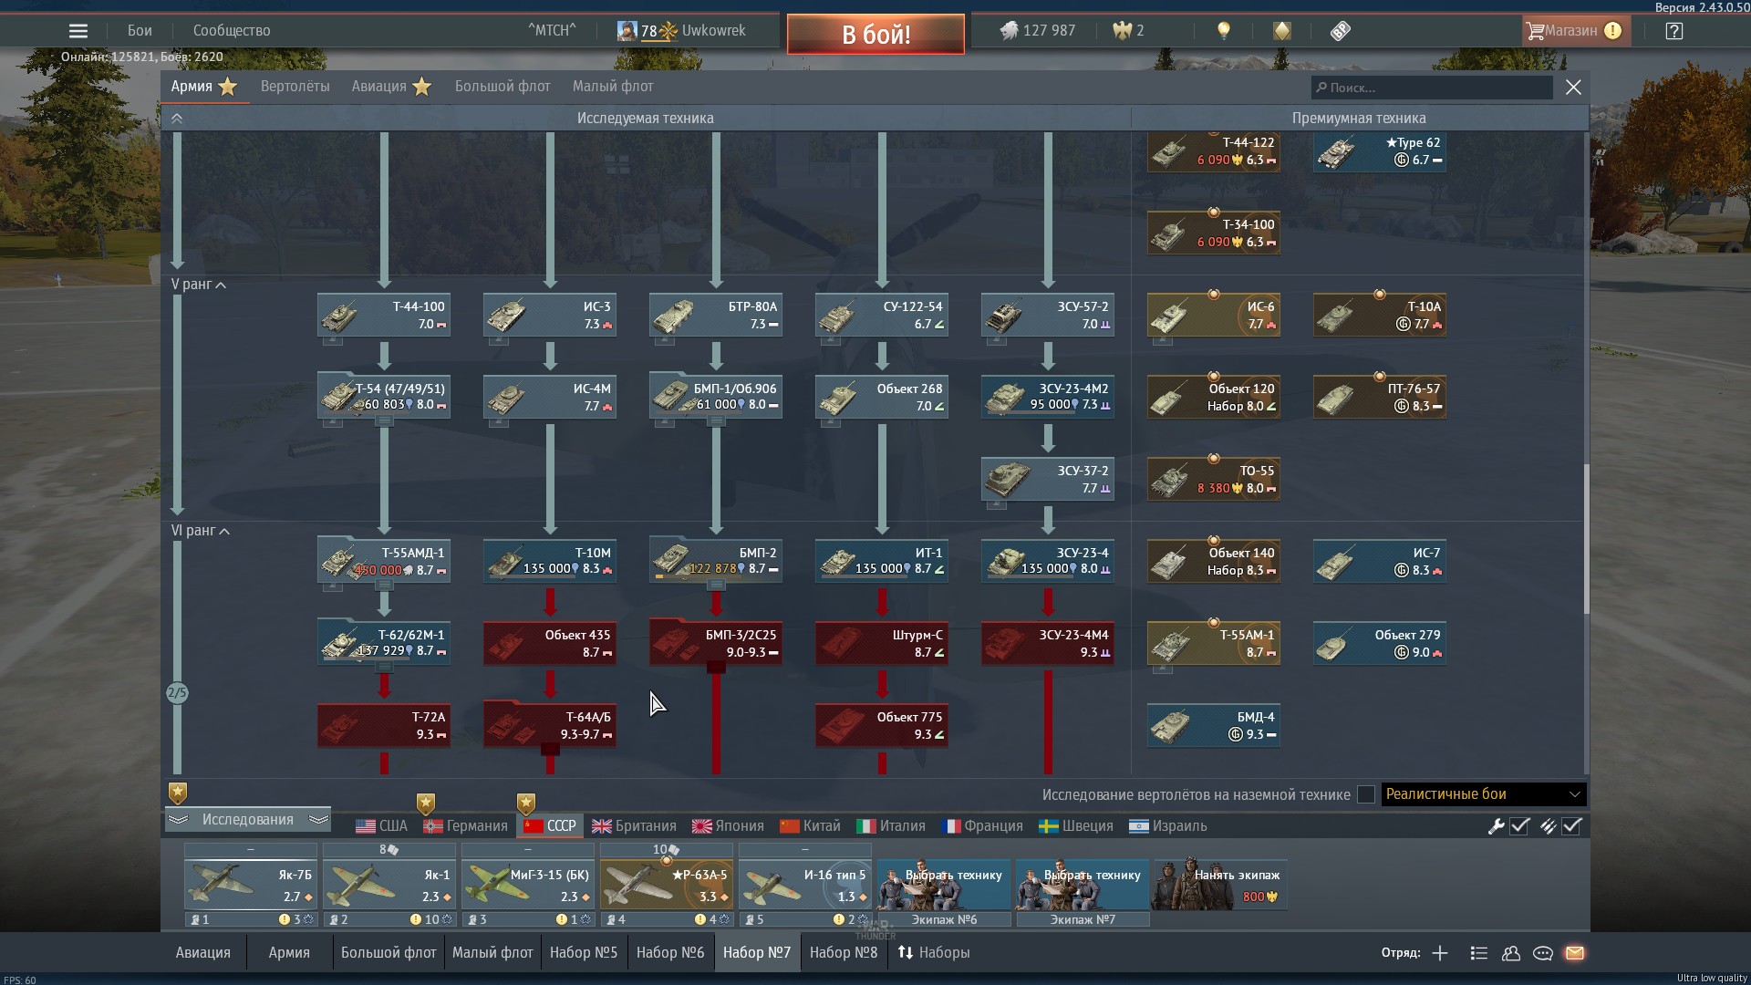Screen dimensions: 1751x985
Task: Expand the Т-62/62М-1 vehicle group
Action: point(385,668)
